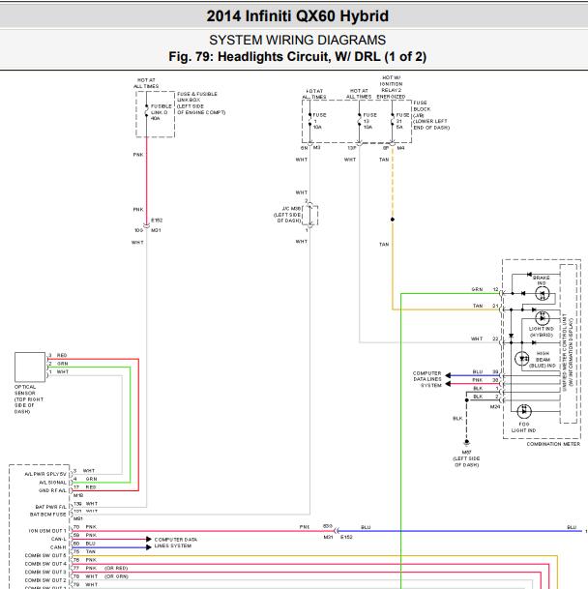
Task: Click the COMBINATION METER label
Action: coord(553,444)
